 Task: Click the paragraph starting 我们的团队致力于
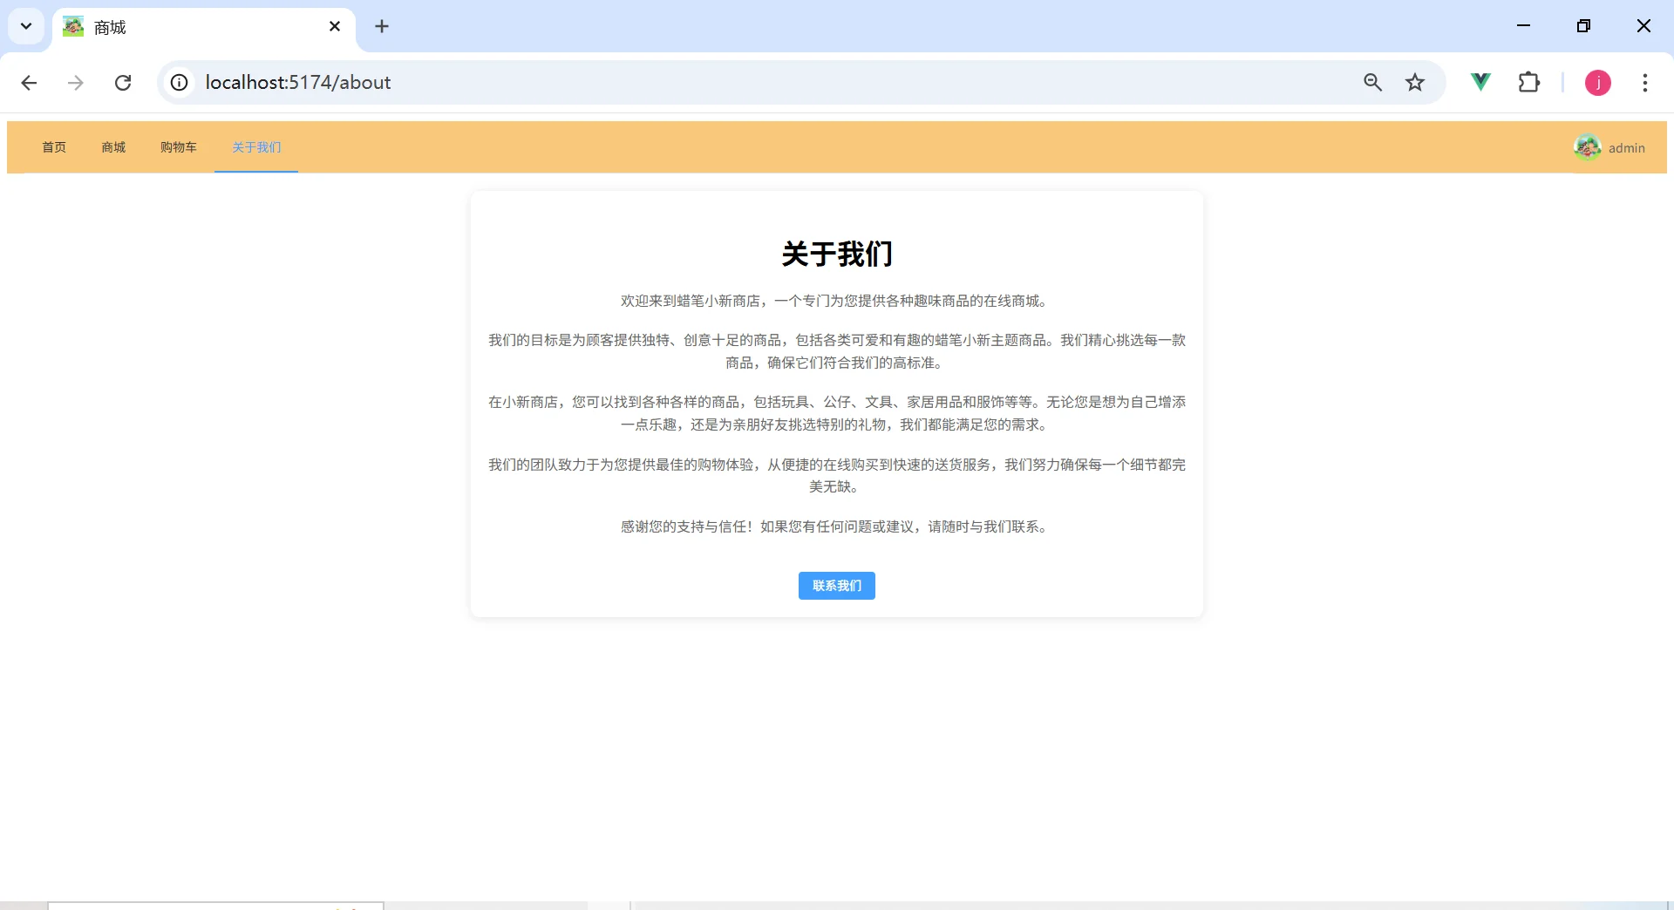pos(837,476)
